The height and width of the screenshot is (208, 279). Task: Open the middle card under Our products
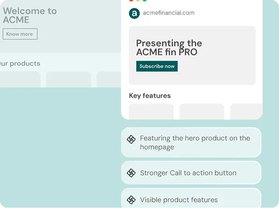click(x=69, y=79)
